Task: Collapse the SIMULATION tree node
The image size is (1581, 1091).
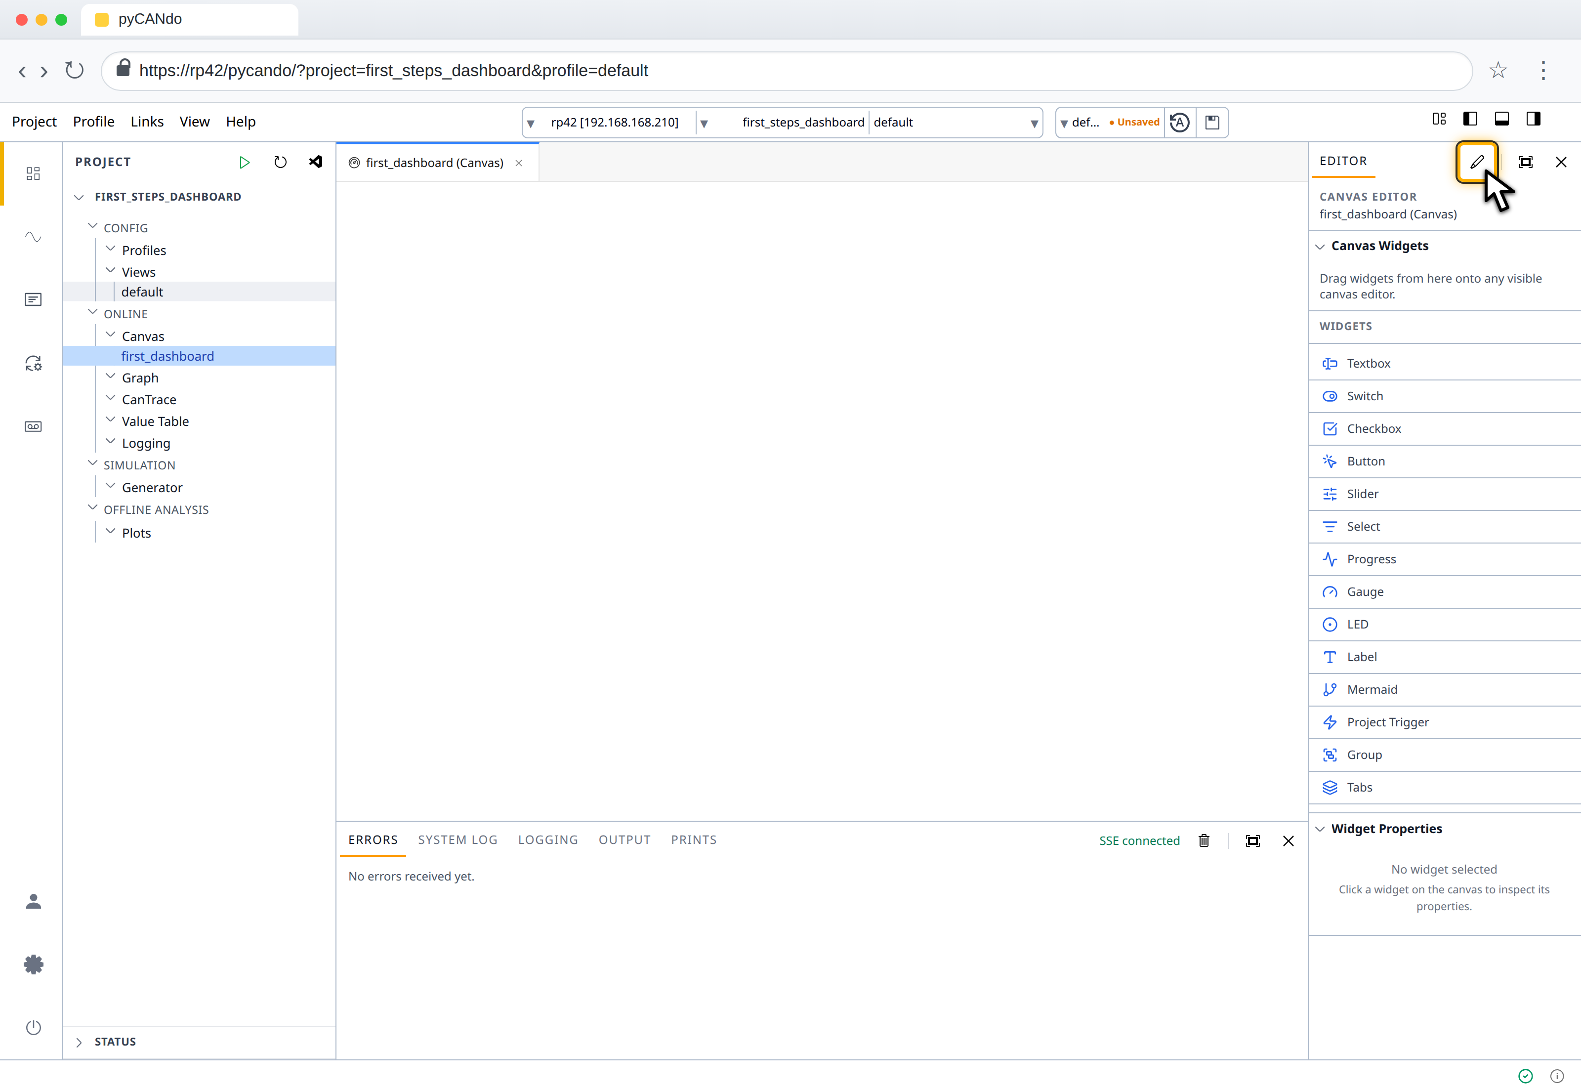Action: click(x=93, y=464)
